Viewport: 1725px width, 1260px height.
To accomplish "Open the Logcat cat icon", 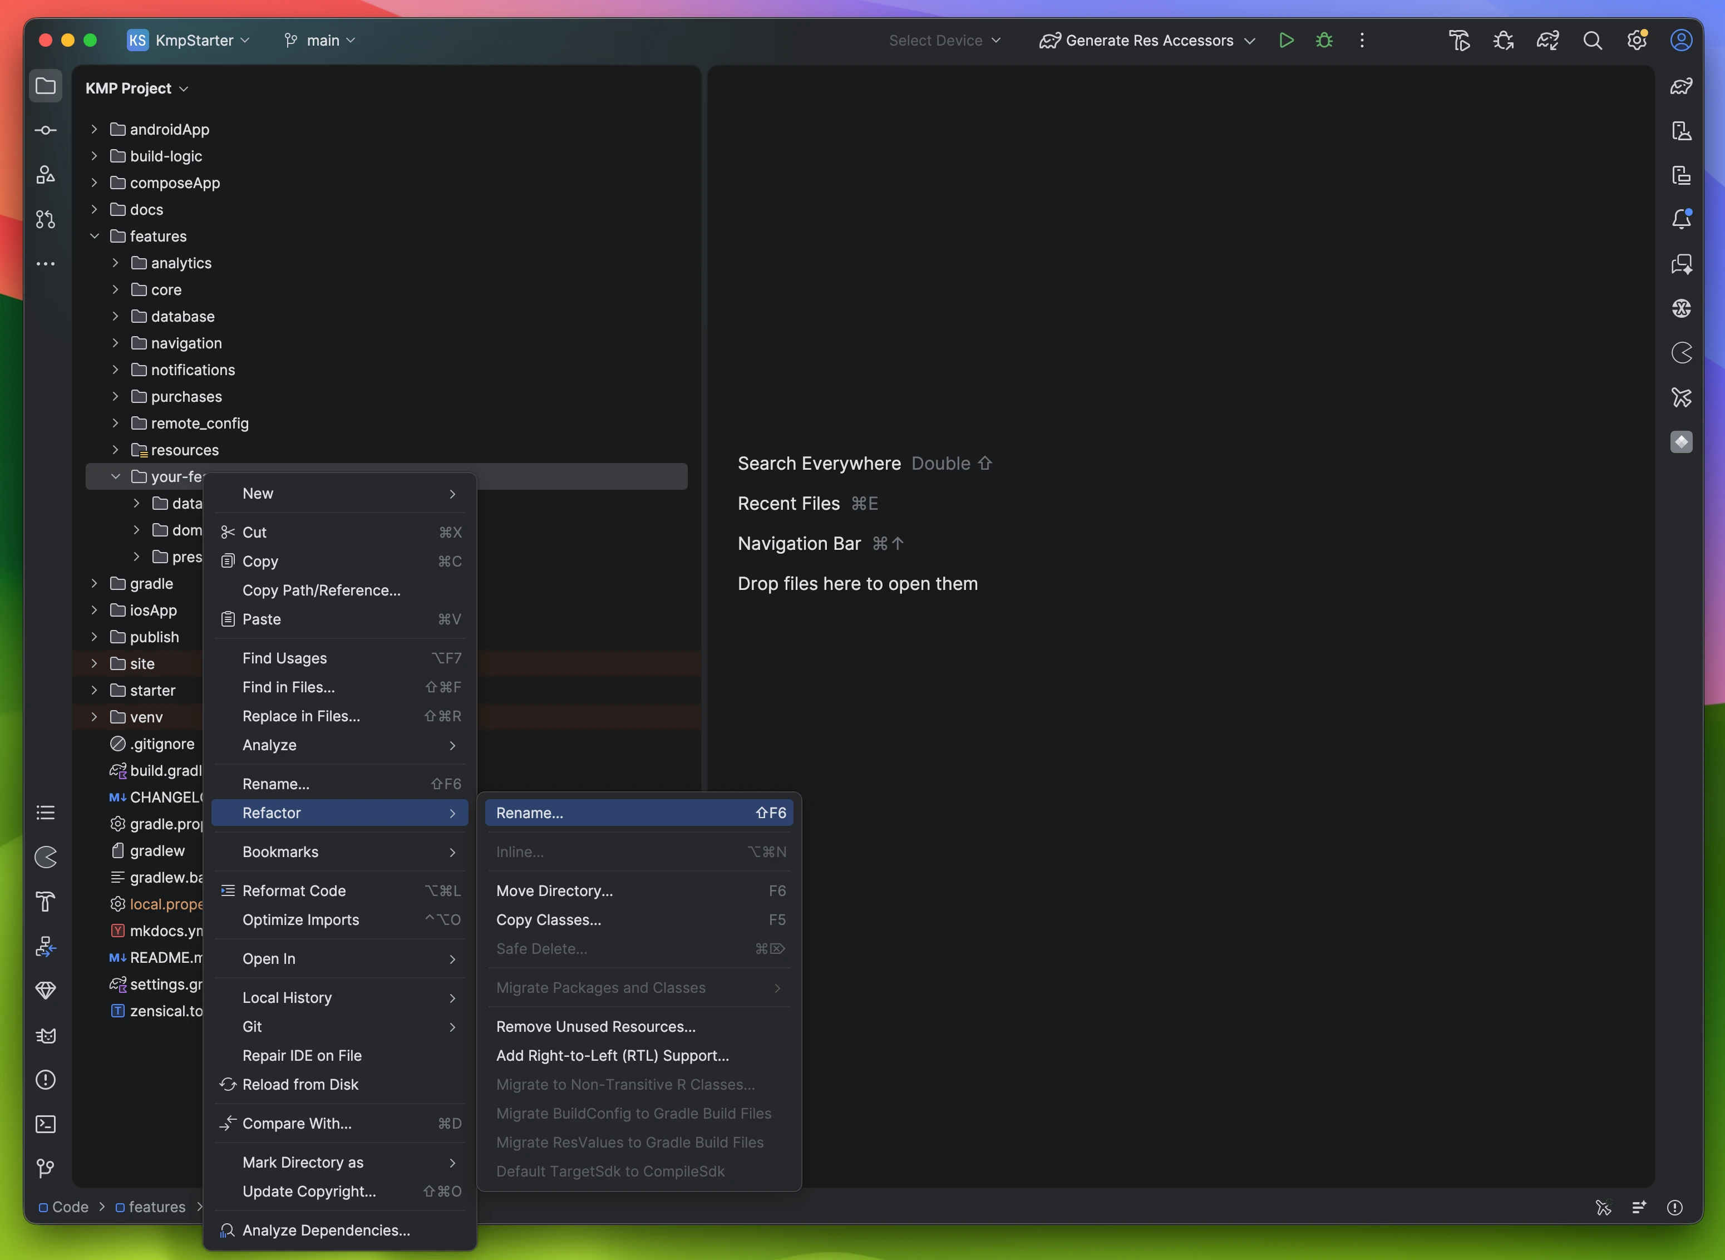I will coord(46,1035).
